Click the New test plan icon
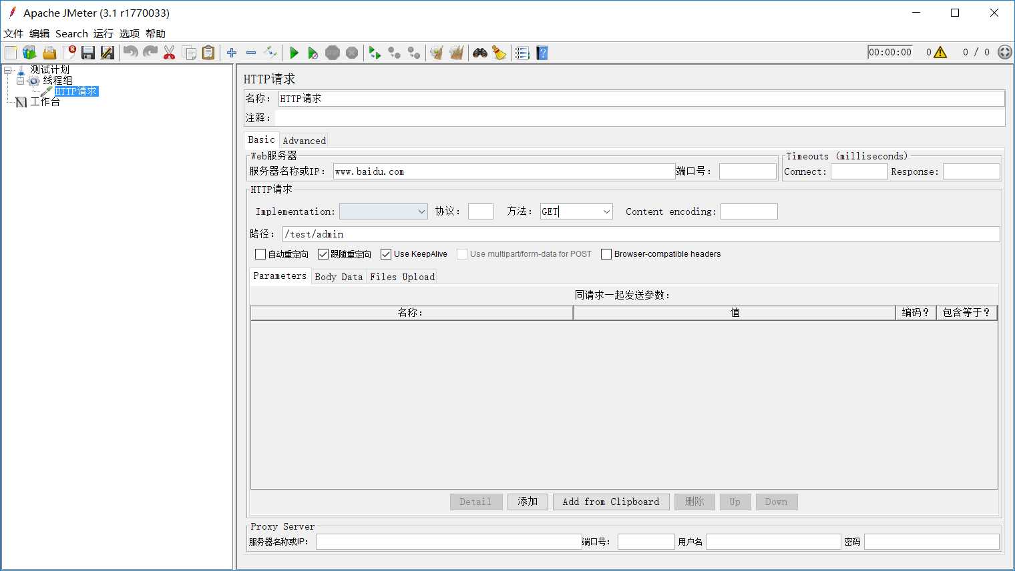 [11, 53]
